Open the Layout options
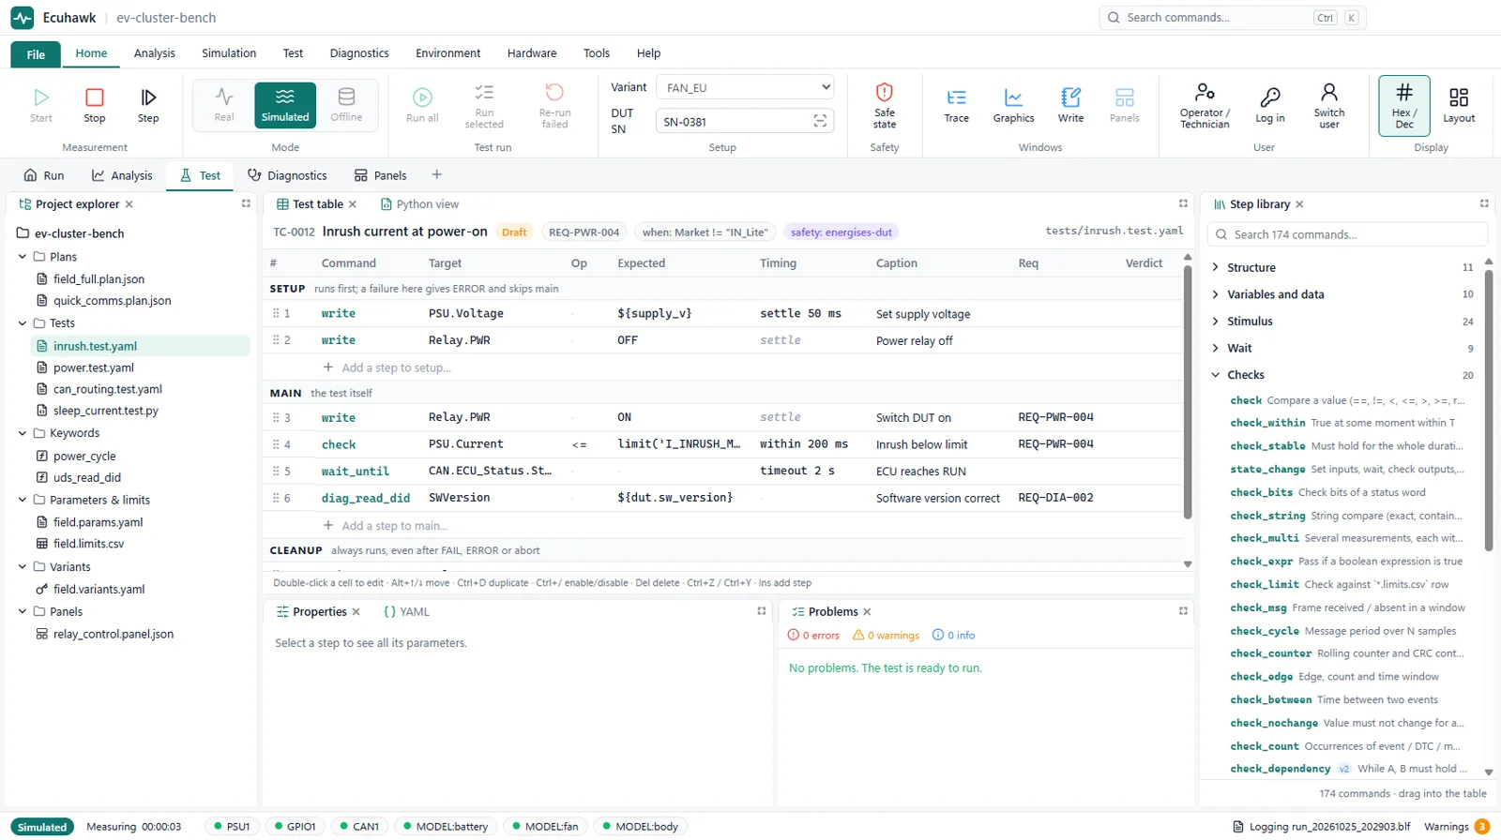The height and width of the screenshot is (840, 1501). [1459, 105]
